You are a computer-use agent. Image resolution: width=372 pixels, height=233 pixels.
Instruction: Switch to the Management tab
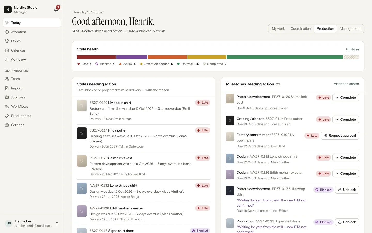coord(350,29)
